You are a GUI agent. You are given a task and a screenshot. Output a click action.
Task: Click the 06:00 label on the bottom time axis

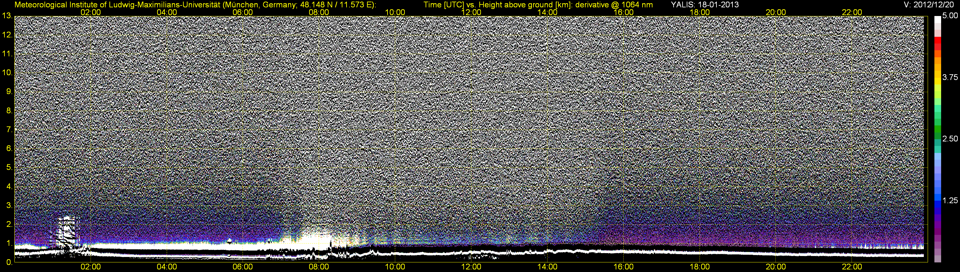pos(243,267)
